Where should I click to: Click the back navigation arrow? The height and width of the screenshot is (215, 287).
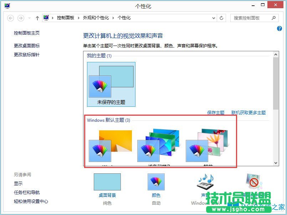click(10, 18)
